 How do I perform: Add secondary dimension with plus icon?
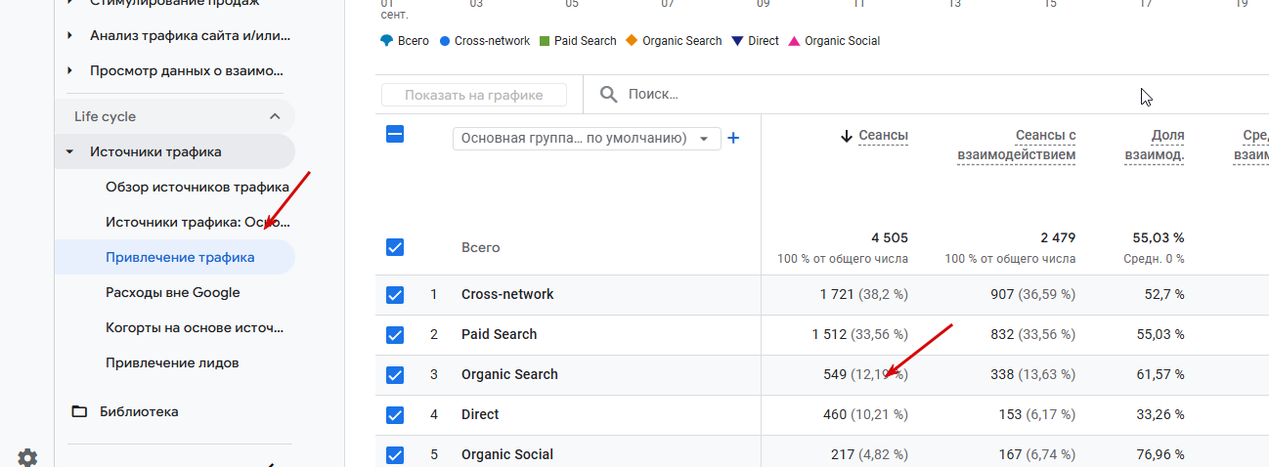click(733, 138)
